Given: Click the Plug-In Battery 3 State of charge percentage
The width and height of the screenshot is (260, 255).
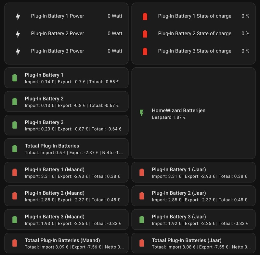Looking at the screenshot, I should pos(245,51).
